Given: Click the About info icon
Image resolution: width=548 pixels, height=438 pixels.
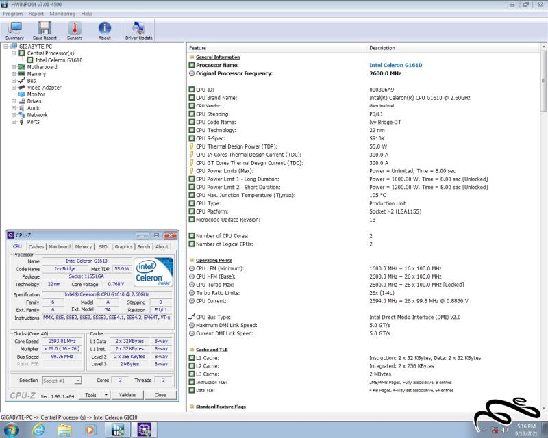Looking at the screenshot, I should 104,29.
